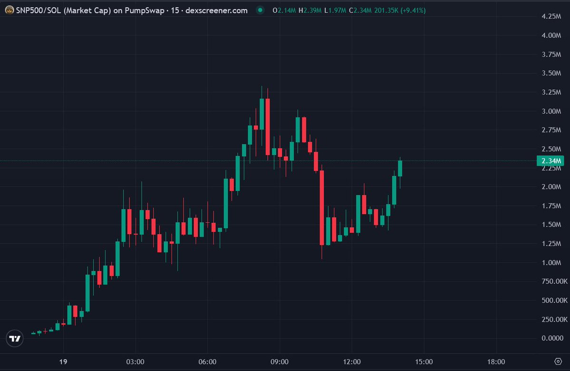Click the 2.75M price axis label

point(551,130)
